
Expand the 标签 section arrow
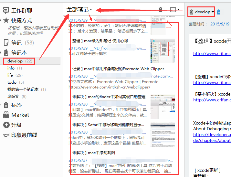(x=1, y=105)
